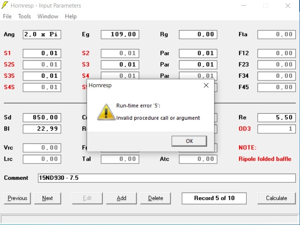The height and width of the screenshot is (225, 300).
Task: Click the S1 input field
Action: tap(42, 53)
